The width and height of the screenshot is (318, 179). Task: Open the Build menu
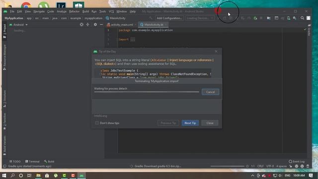coord(85,11)
